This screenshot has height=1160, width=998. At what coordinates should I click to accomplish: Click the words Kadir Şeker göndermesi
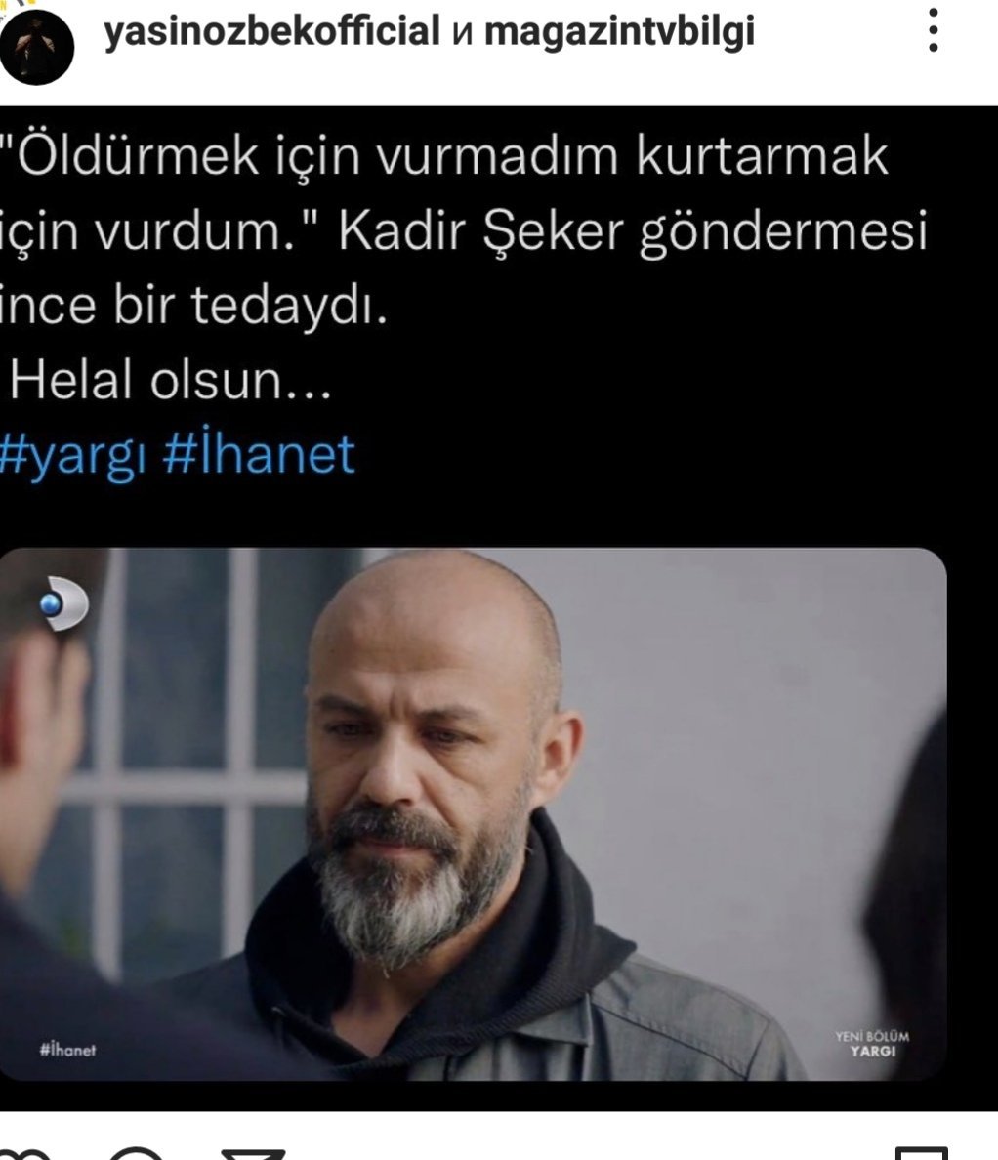coord(633,232)
